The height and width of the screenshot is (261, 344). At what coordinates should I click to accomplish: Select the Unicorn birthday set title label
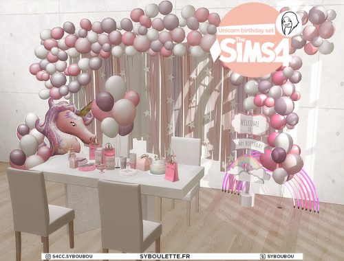(x=246, y=30)
